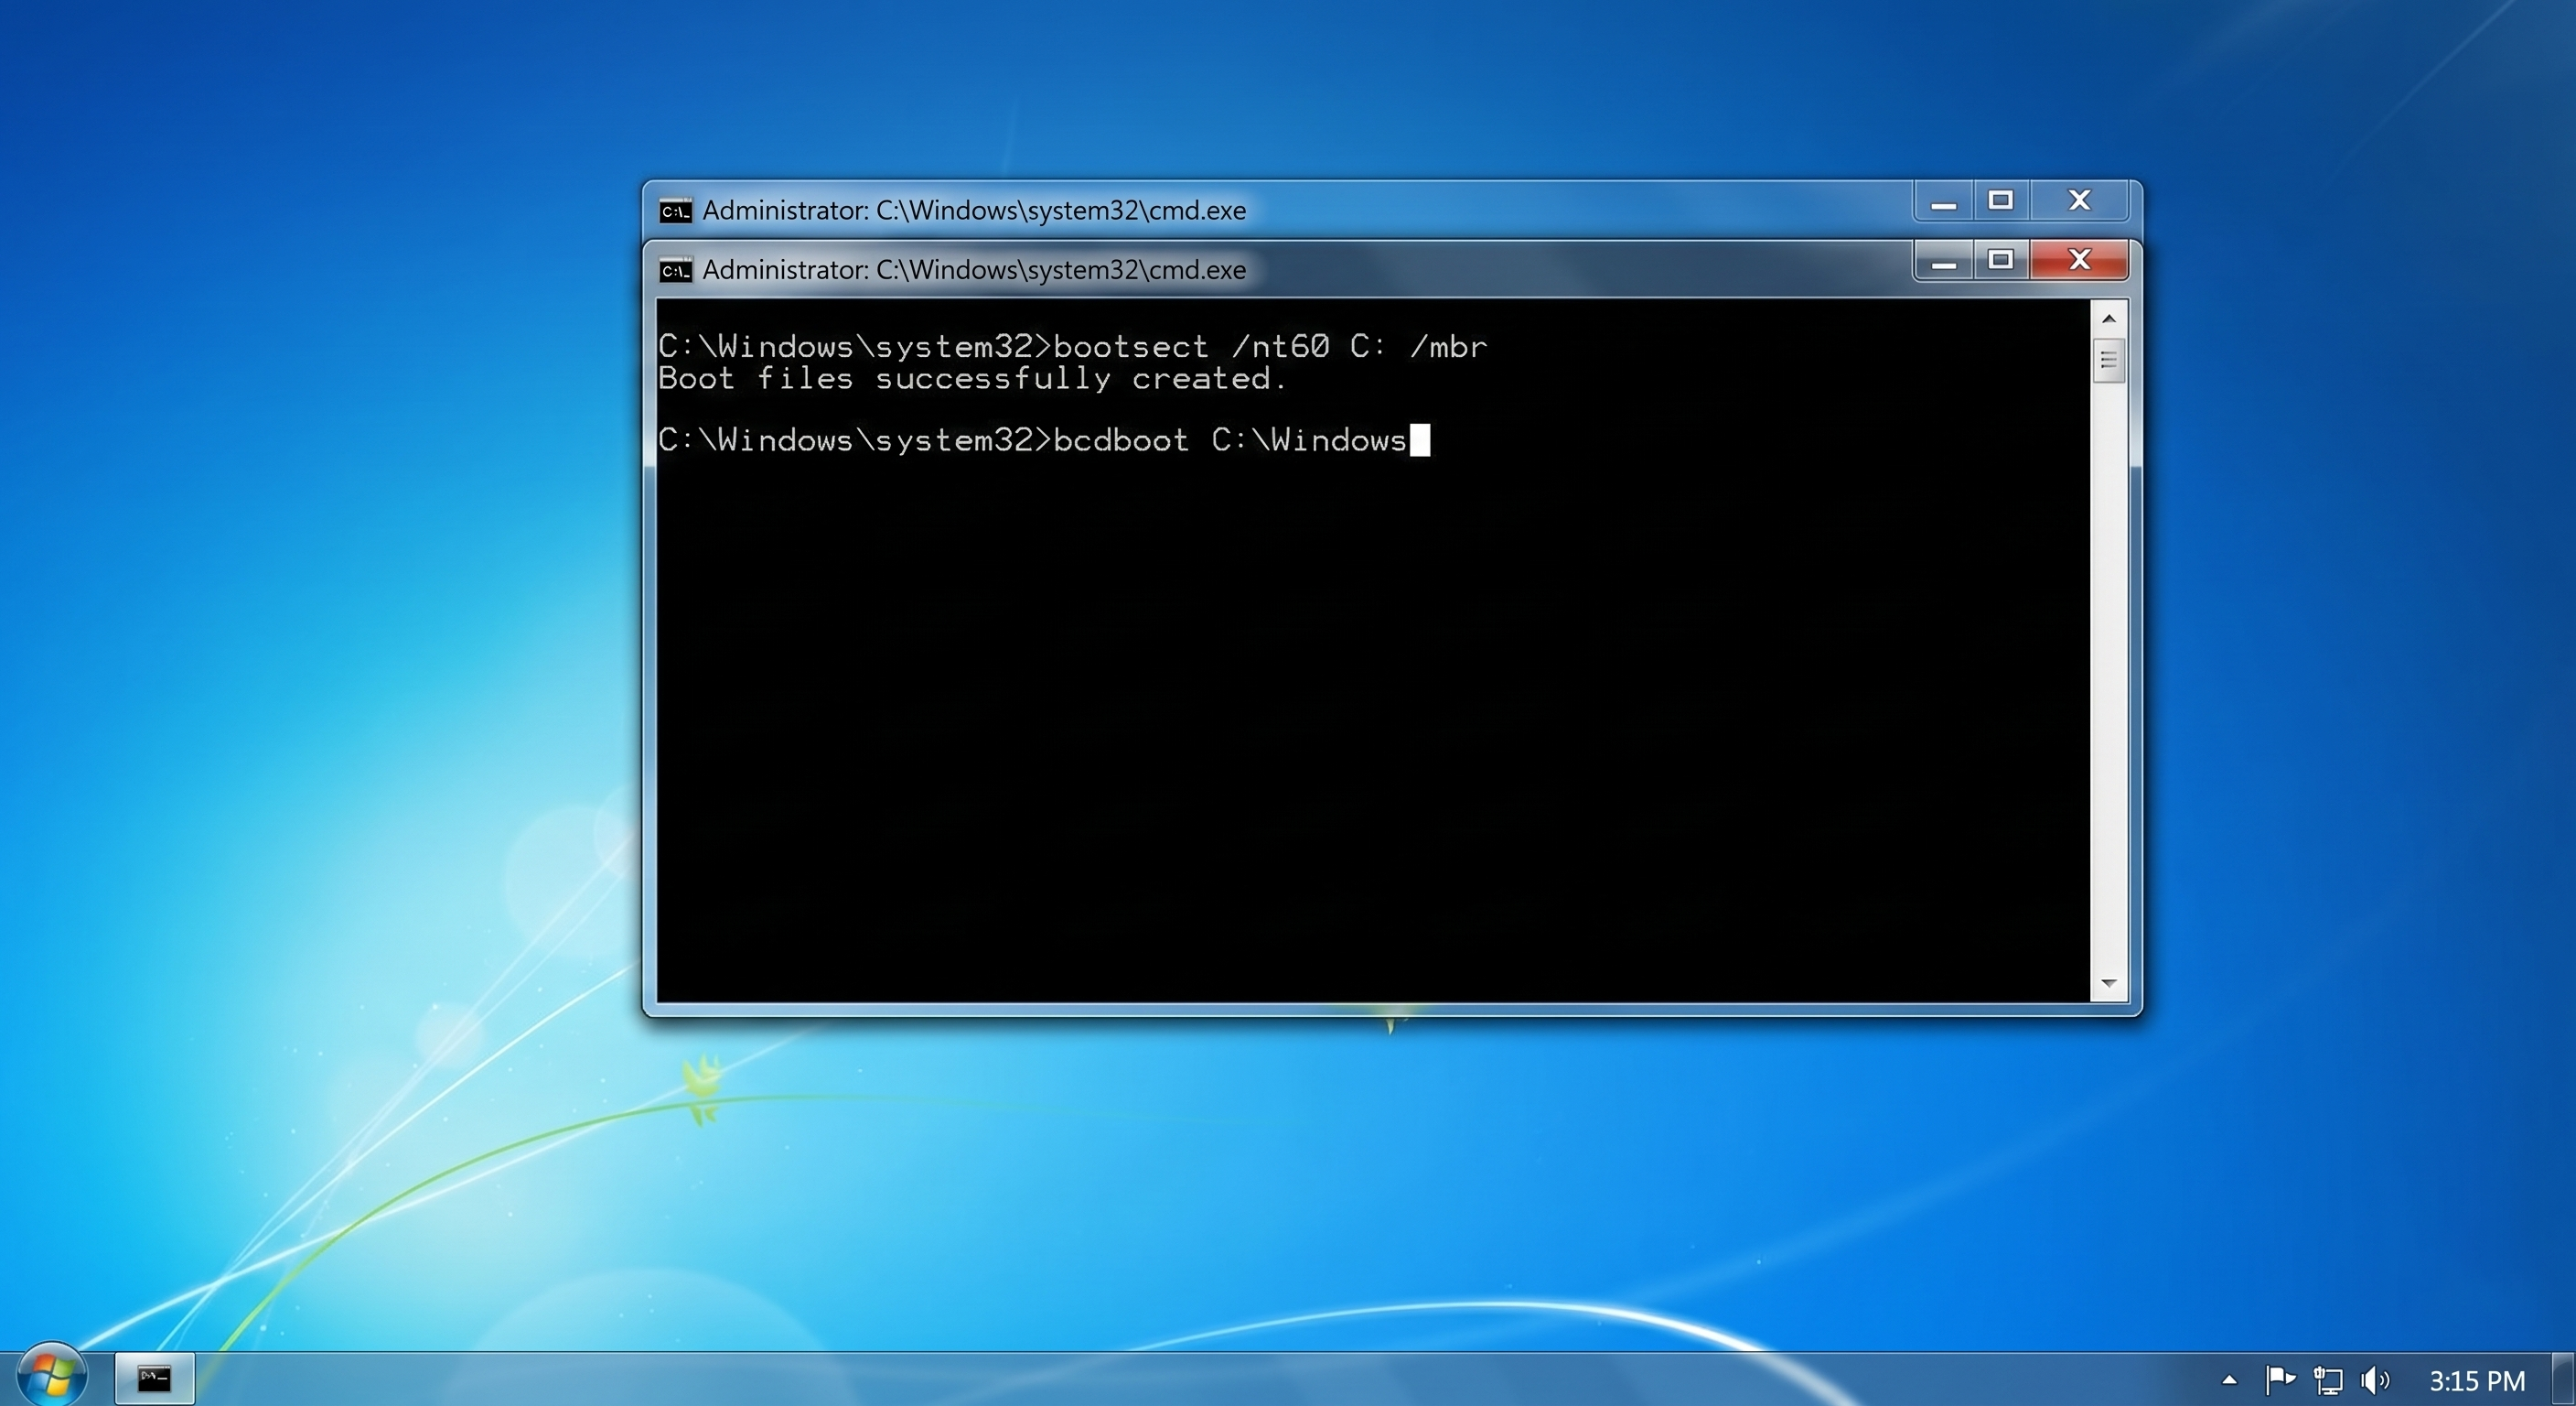This screenshot has height=1406, width=2576.
Task: Click the front window's title bar text
Action: pos(974,270)
